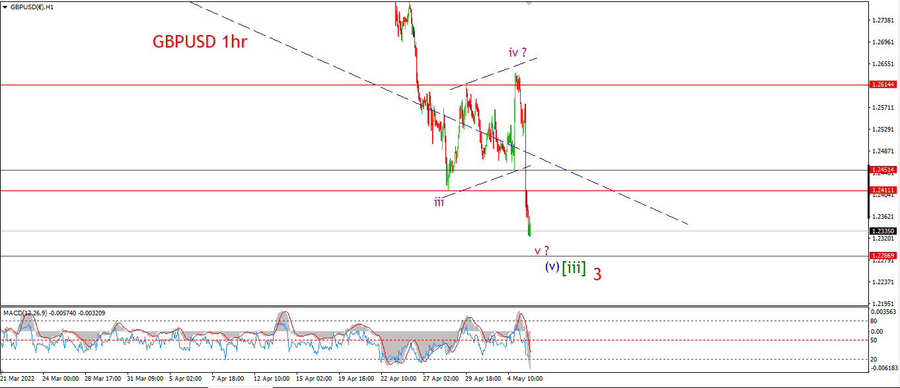Click the 1.2738 price scale value
Image resolution: width=900 pixels, height=388 pixels.
883,20
